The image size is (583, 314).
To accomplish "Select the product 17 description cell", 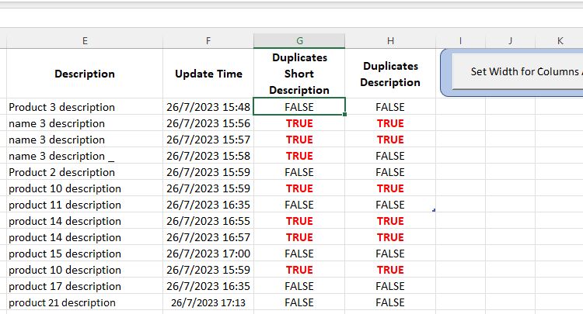I will [85, 286].
